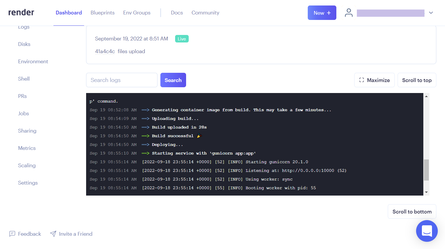Open the Metrics section
The width and height of the screenshot is (445, 249).
pyautogui.click(x=27, y=148)
